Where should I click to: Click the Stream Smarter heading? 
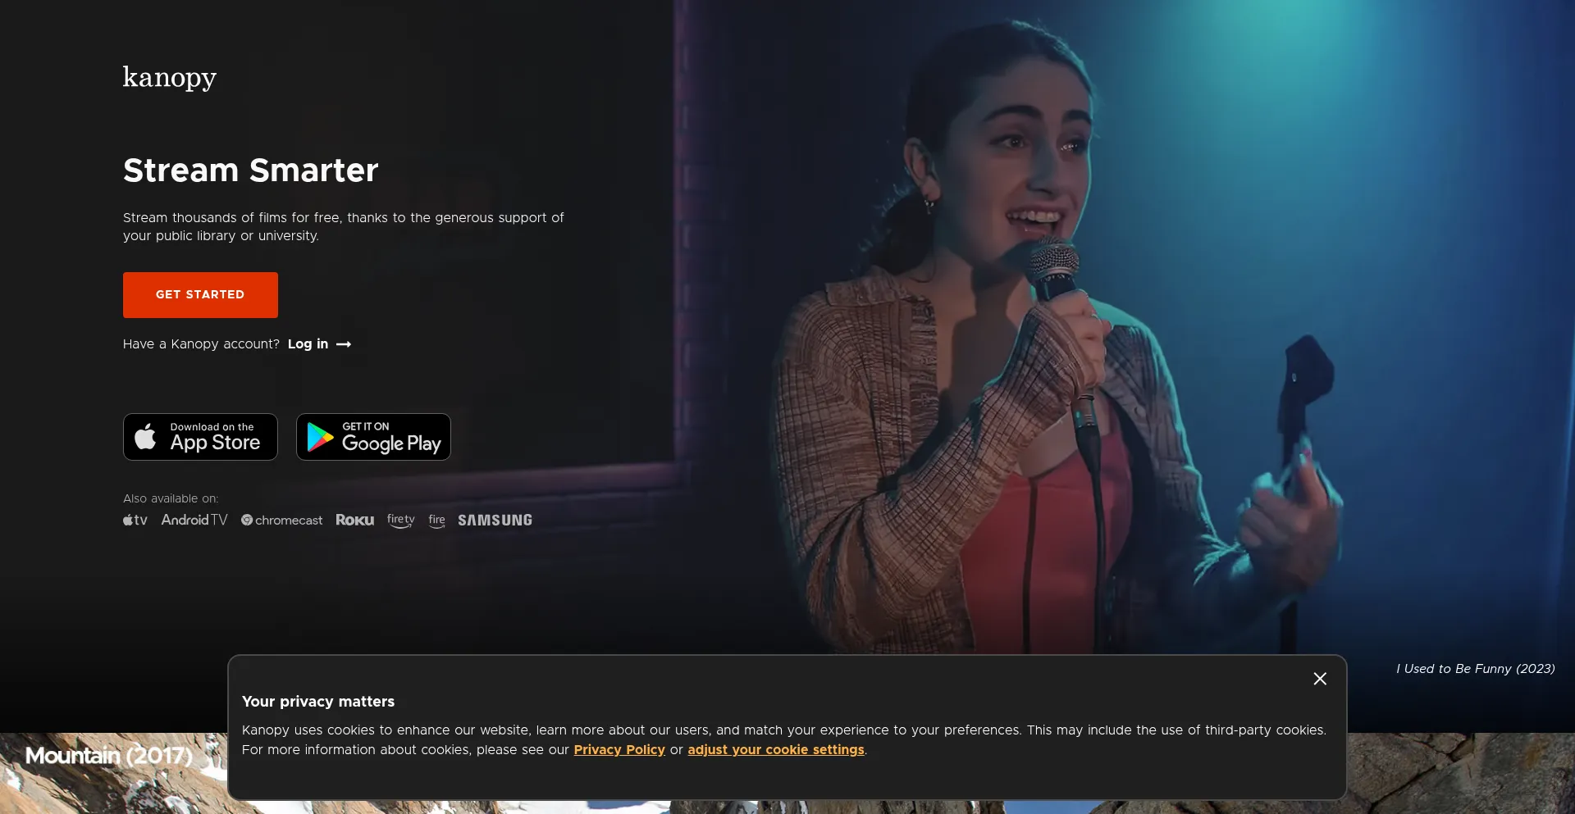(250, 171)
